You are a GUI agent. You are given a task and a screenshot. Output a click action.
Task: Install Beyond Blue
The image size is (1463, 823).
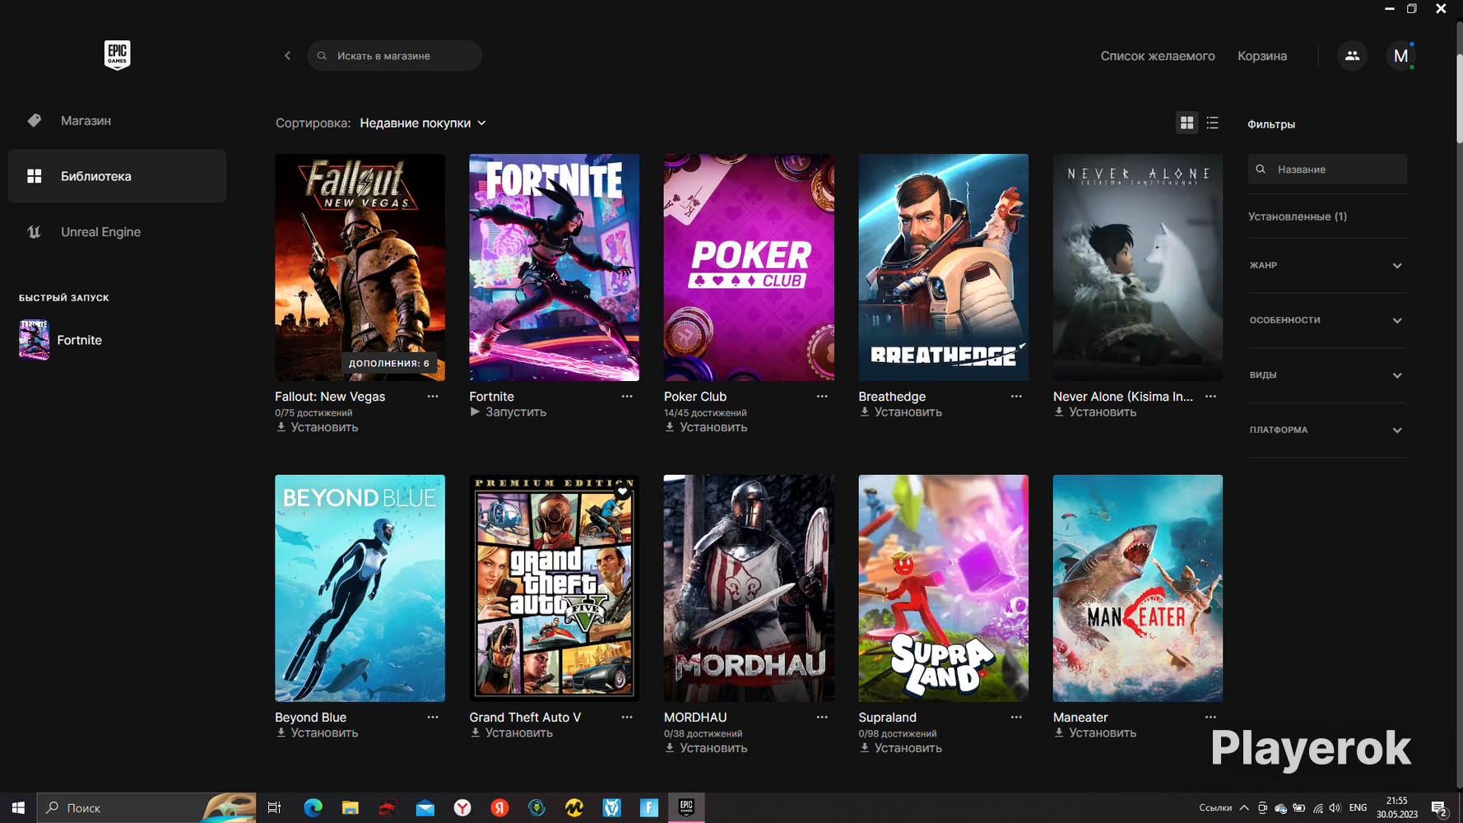[318, 733]
